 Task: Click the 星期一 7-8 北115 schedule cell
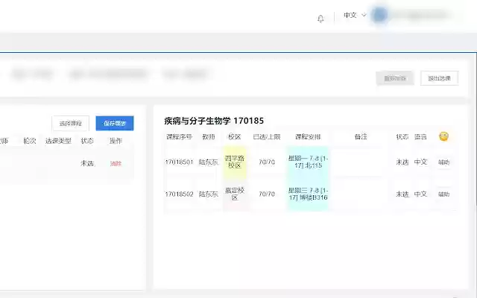(308, 162)
